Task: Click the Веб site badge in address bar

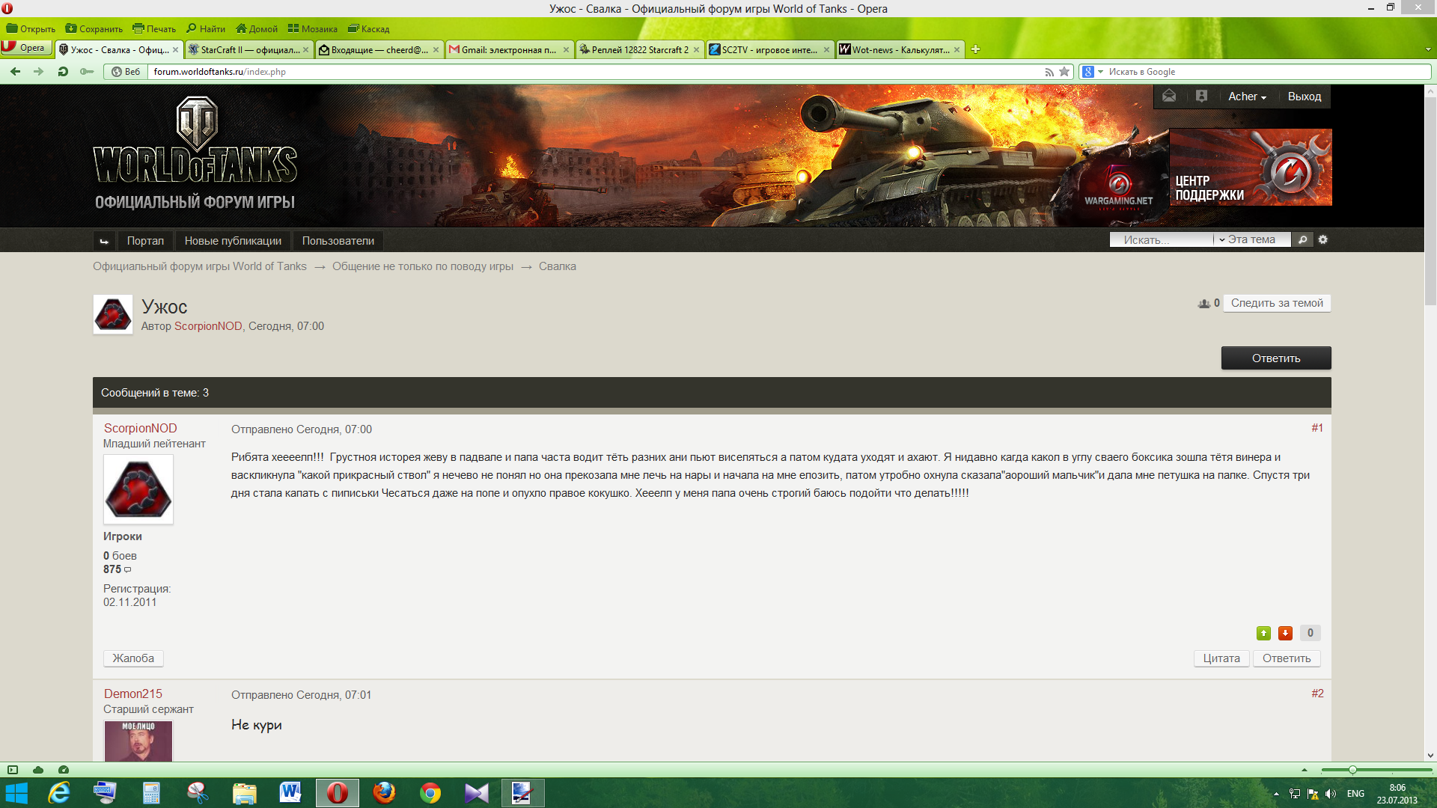Action: 126,72
